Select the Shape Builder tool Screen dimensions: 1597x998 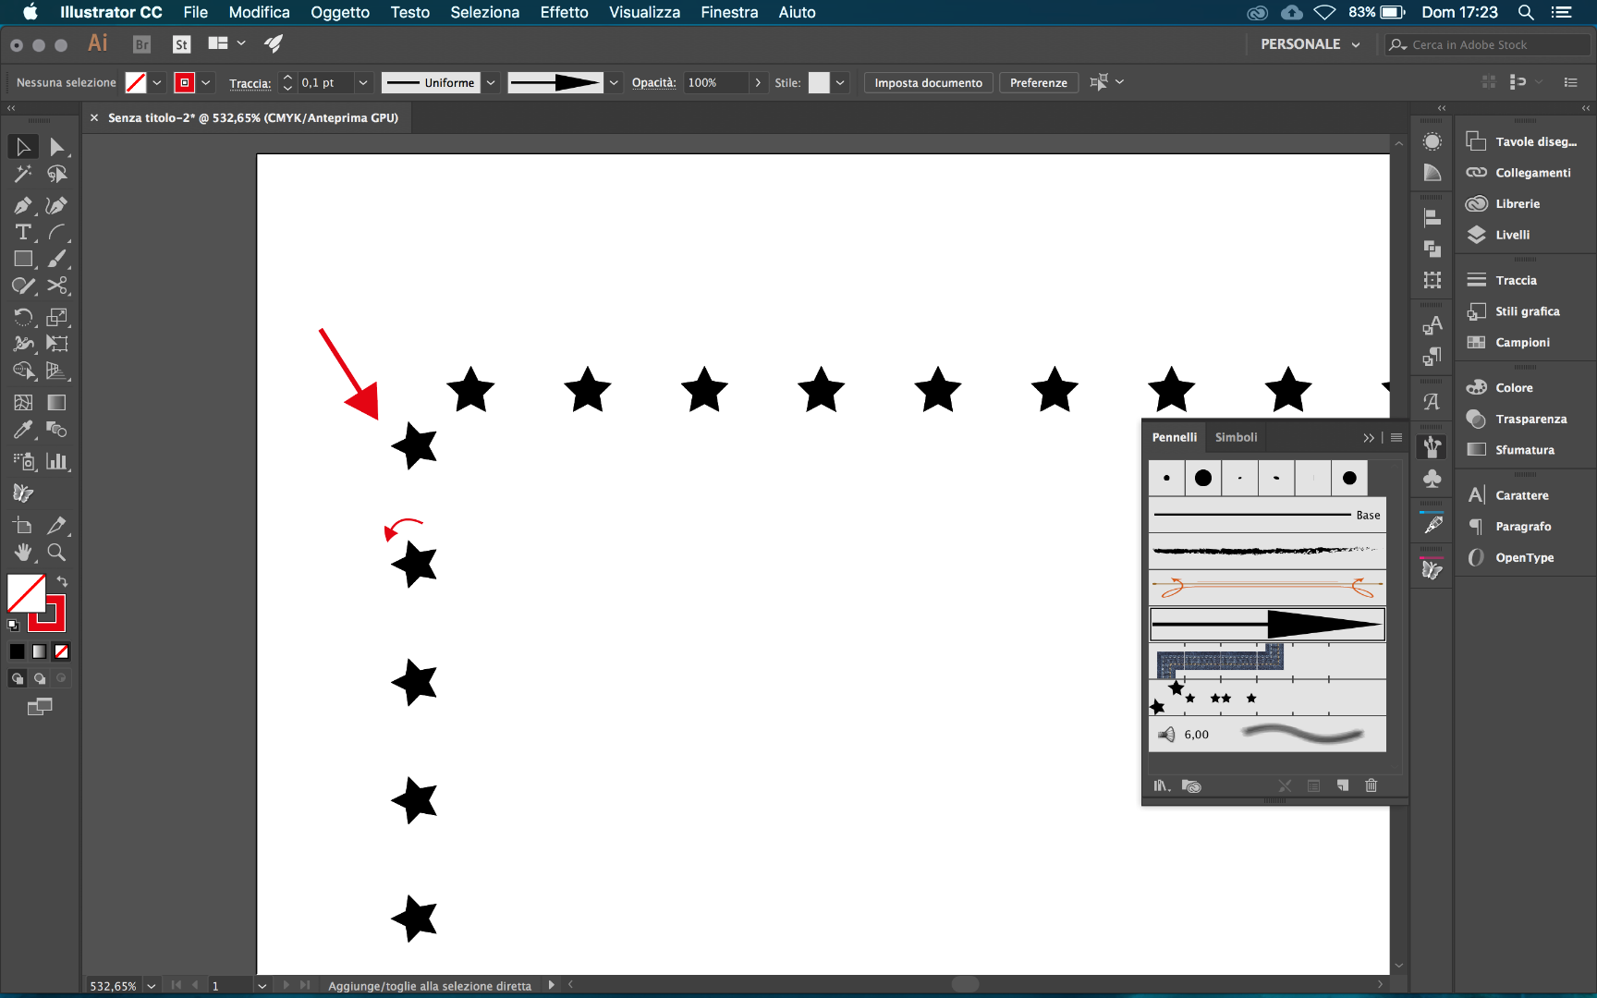click(x=23, y=371)
